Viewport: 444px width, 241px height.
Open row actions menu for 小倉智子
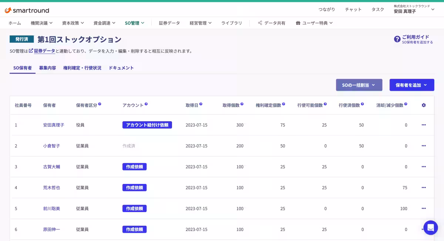tap(424, 146)
